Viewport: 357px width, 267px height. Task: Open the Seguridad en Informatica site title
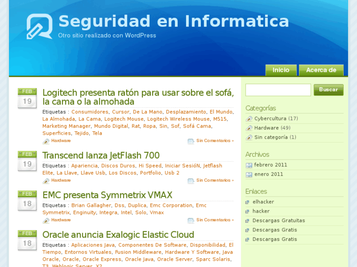[x=173, y=21]
